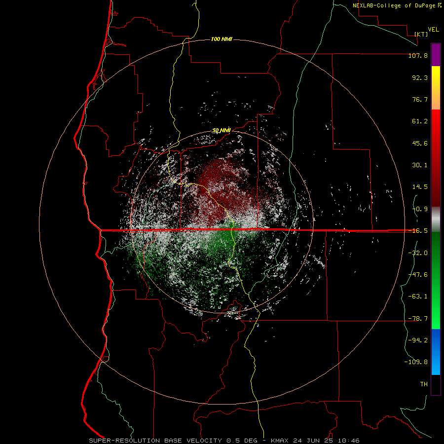Click the -16.5 velocity scale value

(418, 231)
